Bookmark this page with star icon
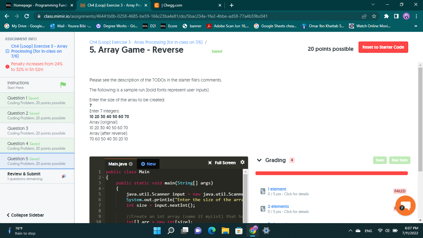Viewport: 423px width, 238px height. [x=374, y=16]
